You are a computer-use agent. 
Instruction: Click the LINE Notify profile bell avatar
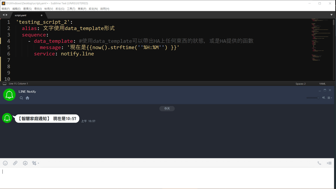pos(9,94)
